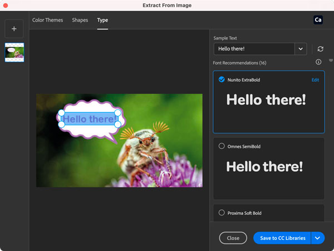Uncheck the Nunito ExtraBold font selection
The image size is (334, 251).
[x=222, y=79]
